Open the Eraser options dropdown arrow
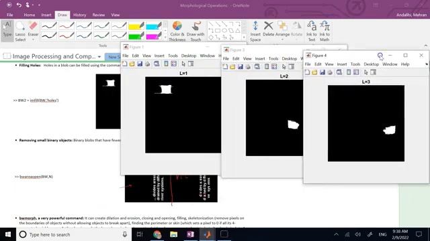Viewport: 430px width, 241px height. tap(33, 39)
